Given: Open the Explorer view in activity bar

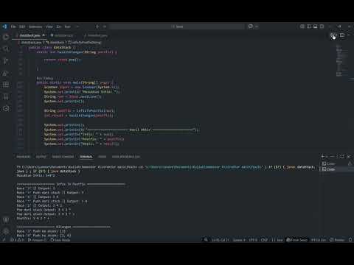Looking at the screenshot, I should pos(6,37).
